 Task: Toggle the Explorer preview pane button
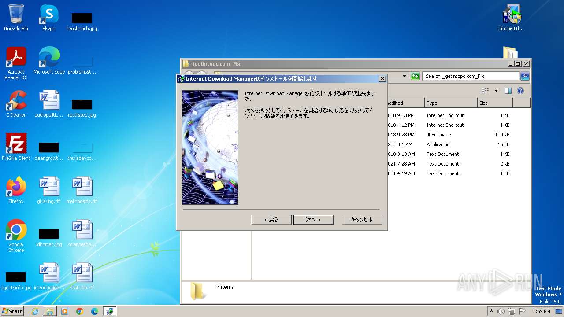pos(508,91)
